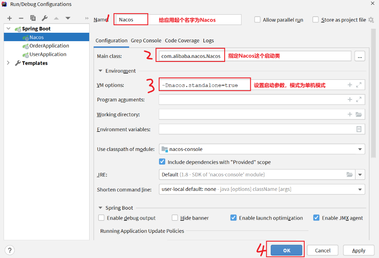Move configuration up arrow
This screenshot has height=258, width=379.
56,18
